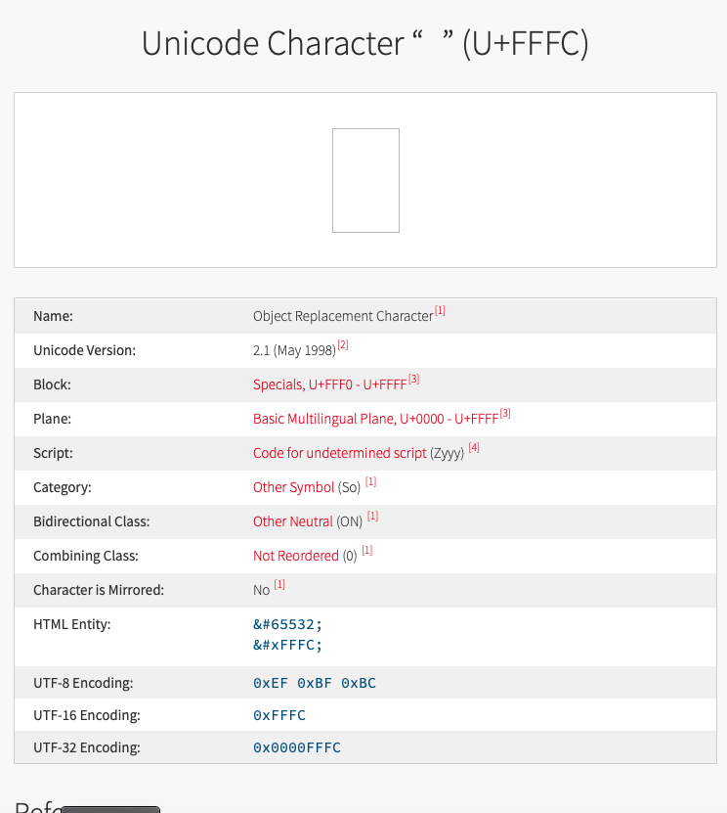Viewport: 727px width, 813px height.
Task: Click footnote [1] in Combining Class row
Action: click(367, 551)
